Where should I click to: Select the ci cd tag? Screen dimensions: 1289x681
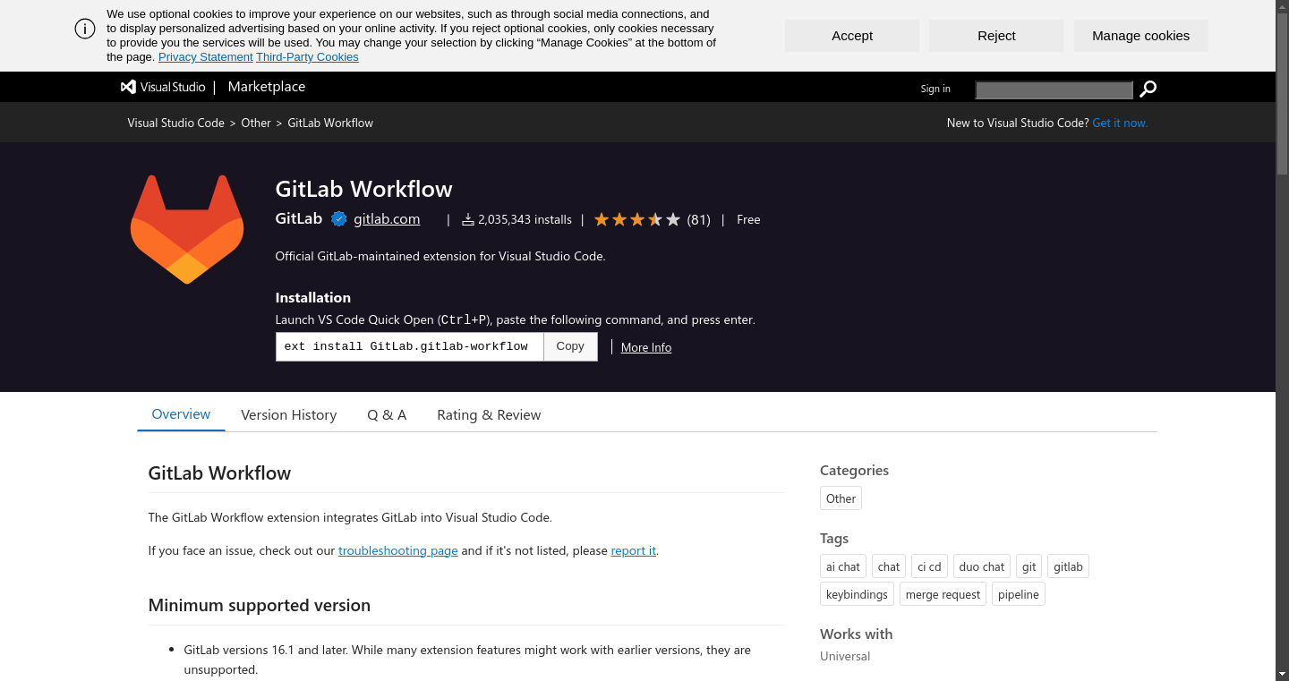tap(929, 566)
